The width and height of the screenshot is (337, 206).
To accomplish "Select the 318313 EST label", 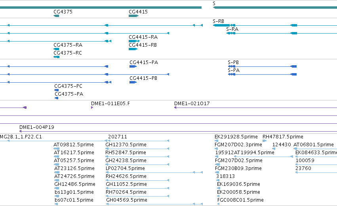I will point(225,177).
